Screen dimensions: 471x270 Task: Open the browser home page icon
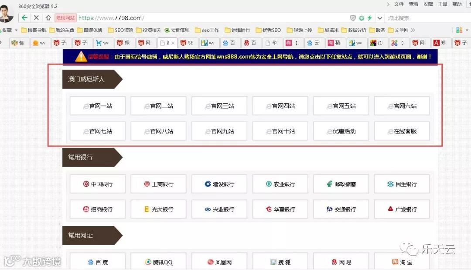[x=48, y=18]
